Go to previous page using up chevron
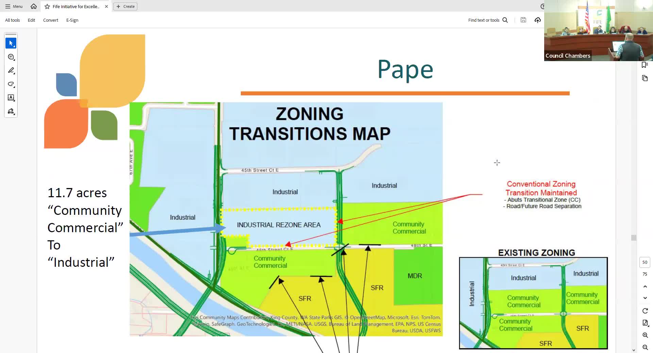Image resolution: width=653 pixels, height=353 pixels. point(645,287)
